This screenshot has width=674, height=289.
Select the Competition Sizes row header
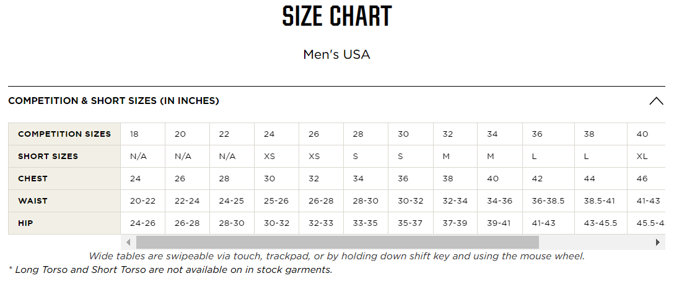[64, 134]
